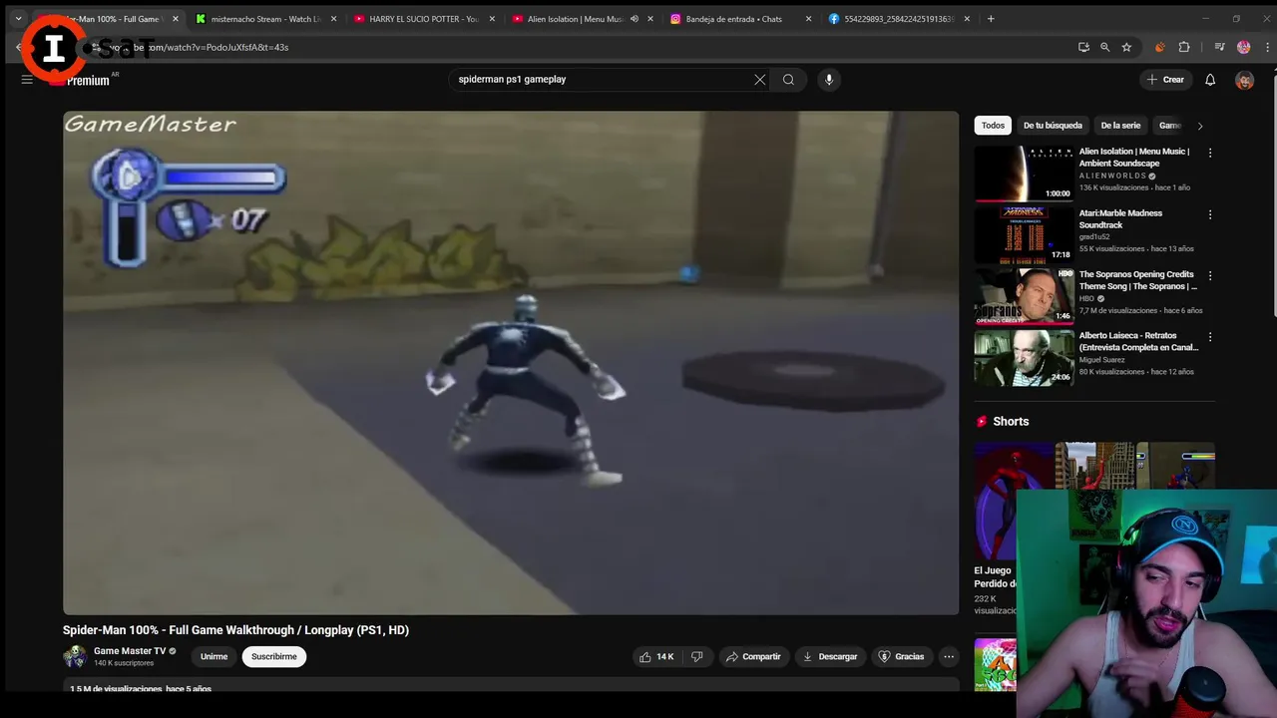This screenshot has width=1277, height=718.
Task: Open the YouTube hamburger guide menu
Action: (x=27, y=80)
